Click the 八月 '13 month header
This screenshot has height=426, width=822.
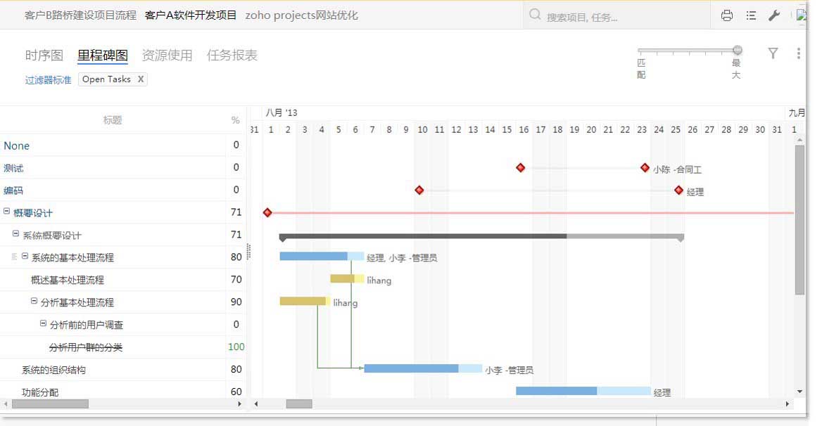click(x=282, y=112)
